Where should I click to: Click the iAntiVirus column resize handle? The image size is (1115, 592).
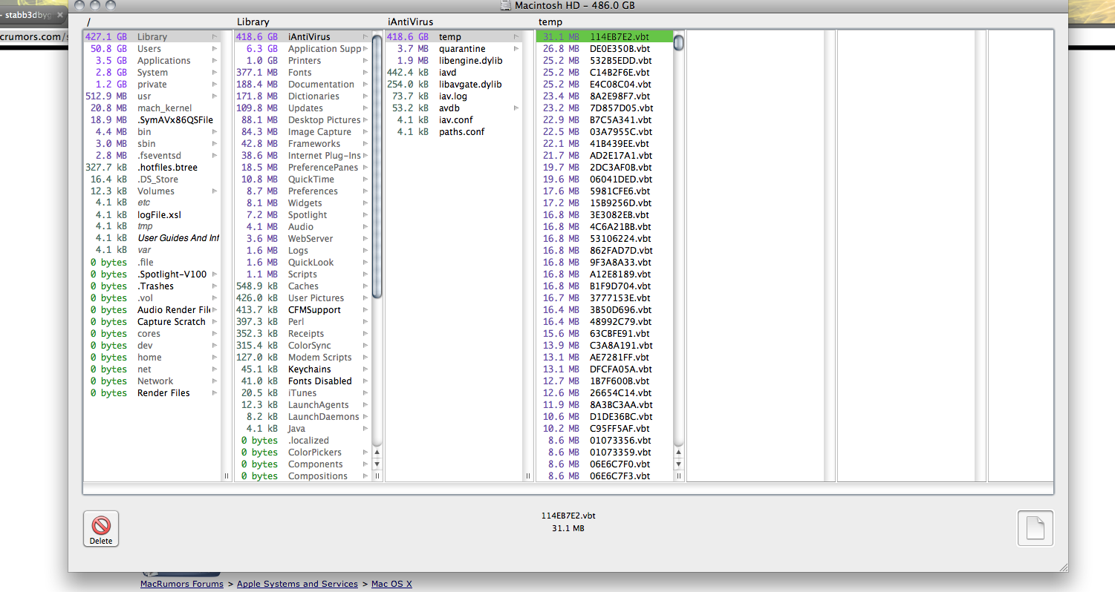click(x=528, y=476)
